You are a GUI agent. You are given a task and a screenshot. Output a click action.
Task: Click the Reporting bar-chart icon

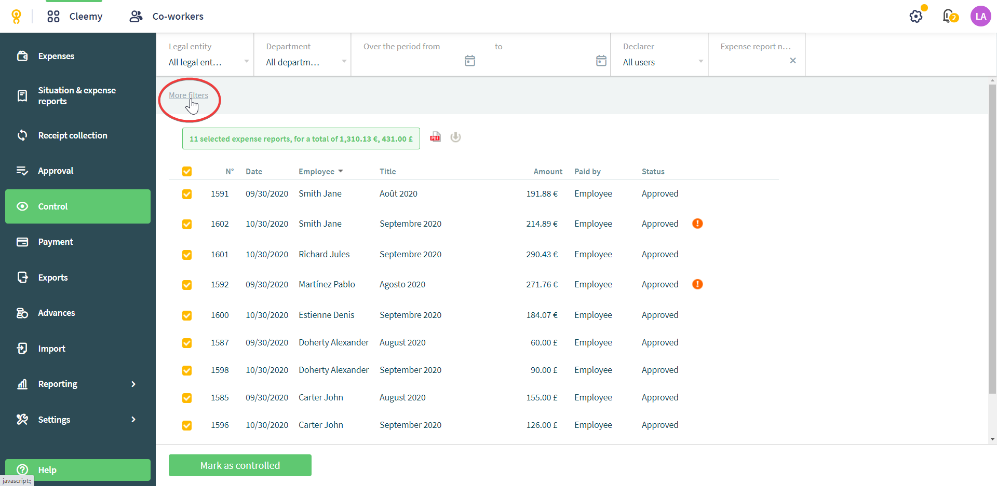pos(22,384)
